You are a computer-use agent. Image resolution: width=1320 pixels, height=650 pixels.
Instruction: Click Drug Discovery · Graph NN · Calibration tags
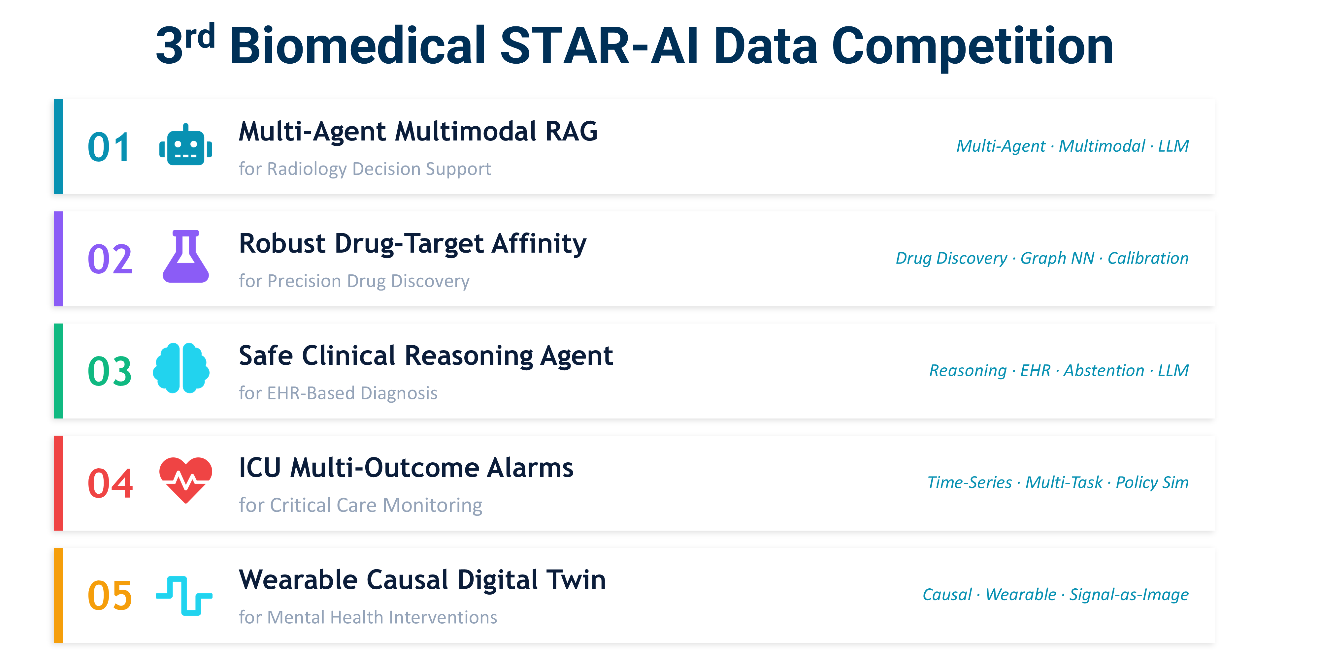(x=1042, y=258)
